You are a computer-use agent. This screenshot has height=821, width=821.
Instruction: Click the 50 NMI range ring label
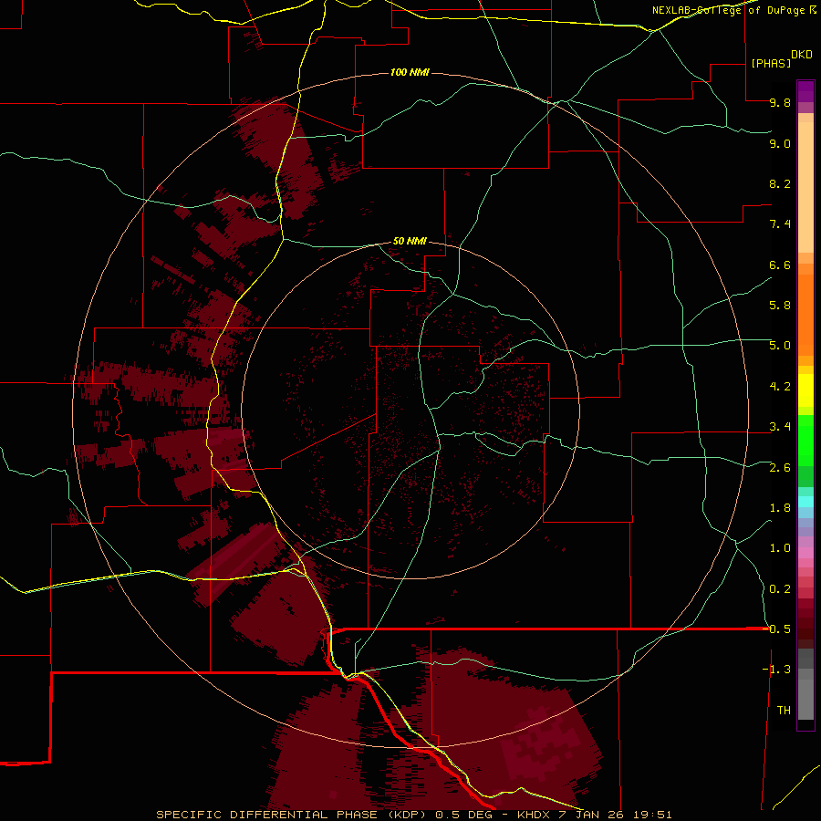pos(410,242)
